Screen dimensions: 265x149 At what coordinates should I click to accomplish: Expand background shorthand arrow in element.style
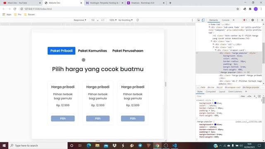pyautogui.click(x=213, y=103)
